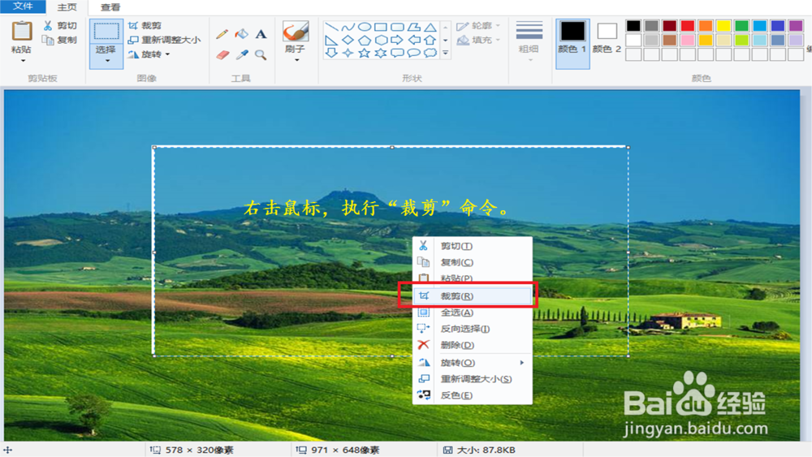The image size is (812, 457).
Task: Choose the Oval shape
Action: pos(365,27)
